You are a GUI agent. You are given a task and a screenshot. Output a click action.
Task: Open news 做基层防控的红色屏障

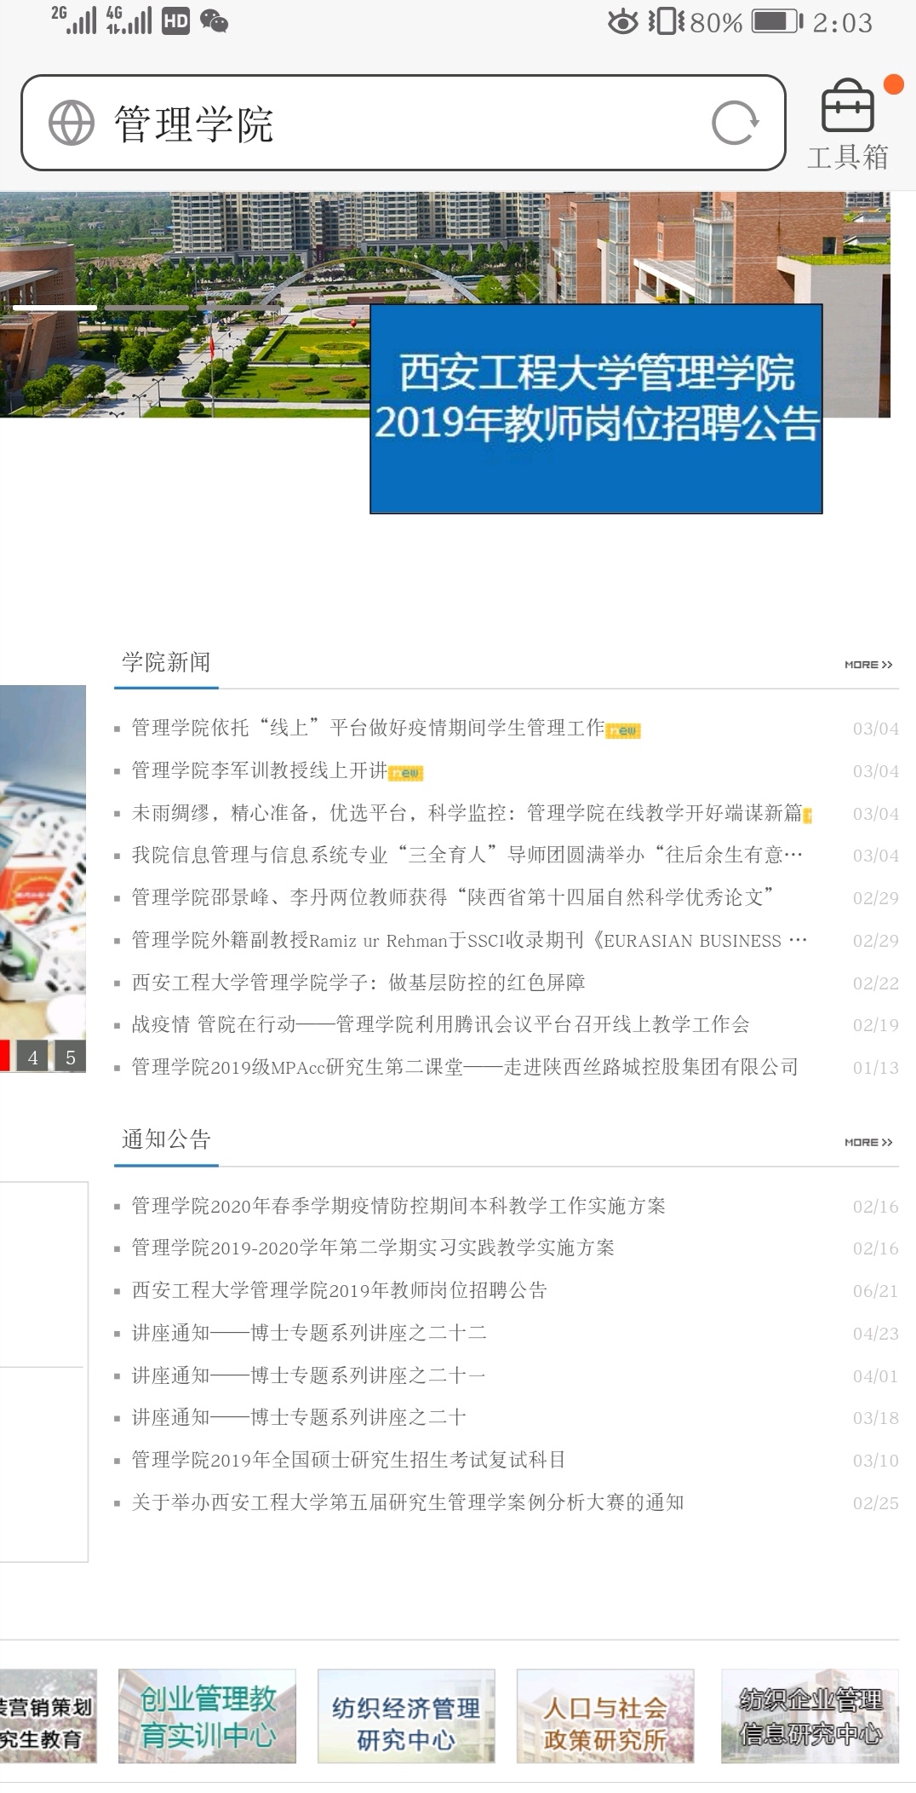coord(358,983)
